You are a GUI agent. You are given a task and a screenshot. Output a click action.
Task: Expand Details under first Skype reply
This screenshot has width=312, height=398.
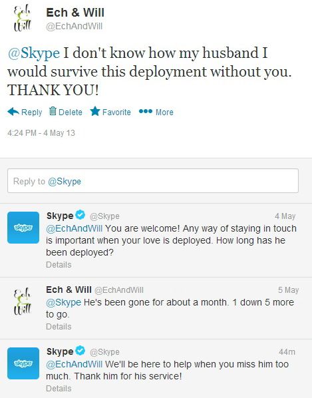pyautogui.click(x=59, y=265)
